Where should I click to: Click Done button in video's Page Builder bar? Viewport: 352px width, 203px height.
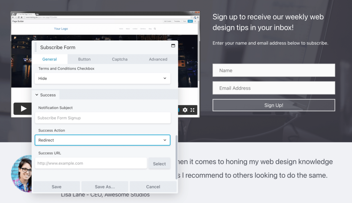190,21
